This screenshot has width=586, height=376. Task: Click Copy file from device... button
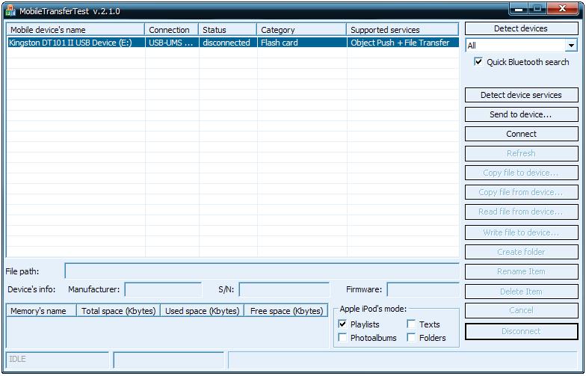tap(521, 192)
